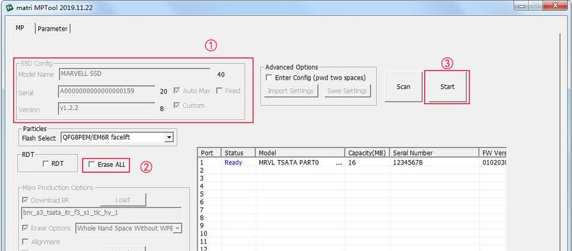The width and height of the screenshot is (572, 251).
Task: Close the MPTool window
Action: coord(556,5)
